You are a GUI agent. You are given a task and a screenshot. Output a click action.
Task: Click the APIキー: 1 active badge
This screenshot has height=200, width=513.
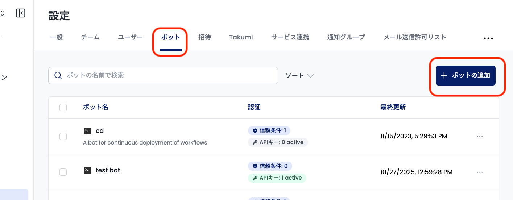click(277, 178)
